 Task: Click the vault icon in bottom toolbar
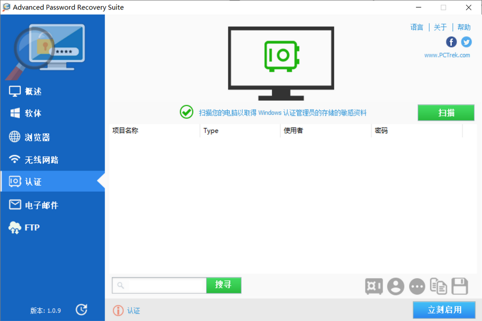click(374, 286)
